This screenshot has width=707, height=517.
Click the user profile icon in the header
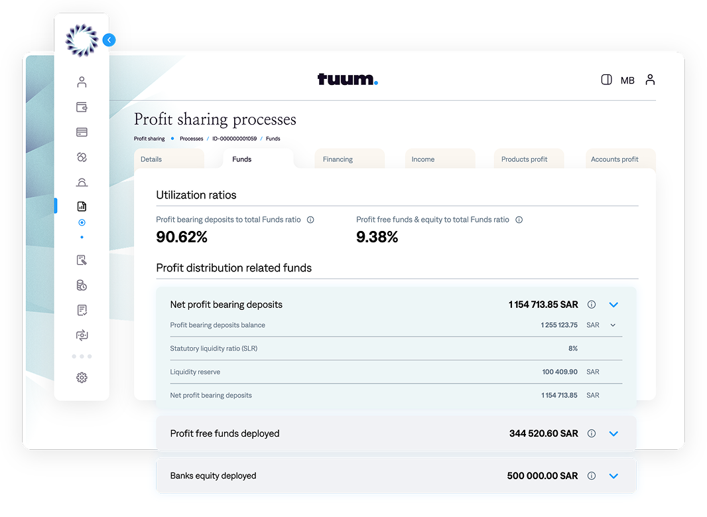[x=650, y=80]
